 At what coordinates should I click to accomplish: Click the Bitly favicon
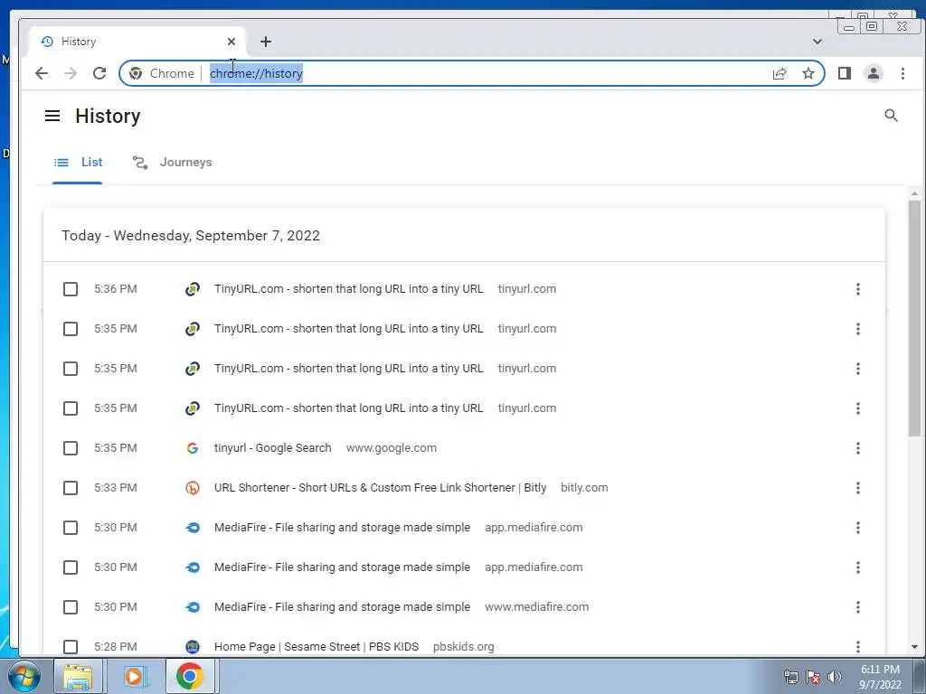[193, 488]
